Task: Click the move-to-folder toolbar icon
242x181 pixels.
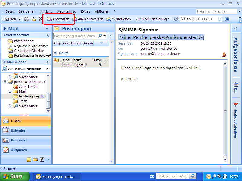Action: pyautogui.click(x=33, y=19)
